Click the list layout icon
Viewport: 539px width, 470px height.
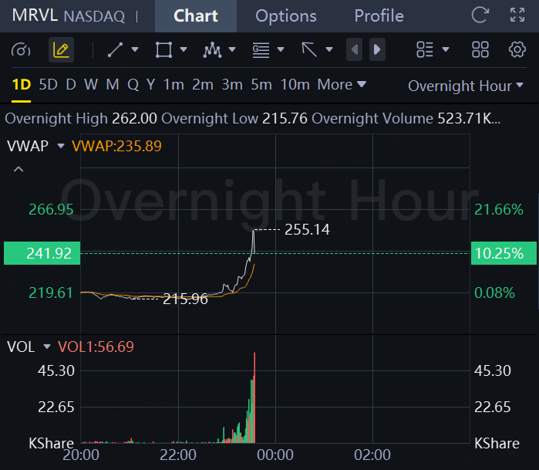[x=425, y=49]
